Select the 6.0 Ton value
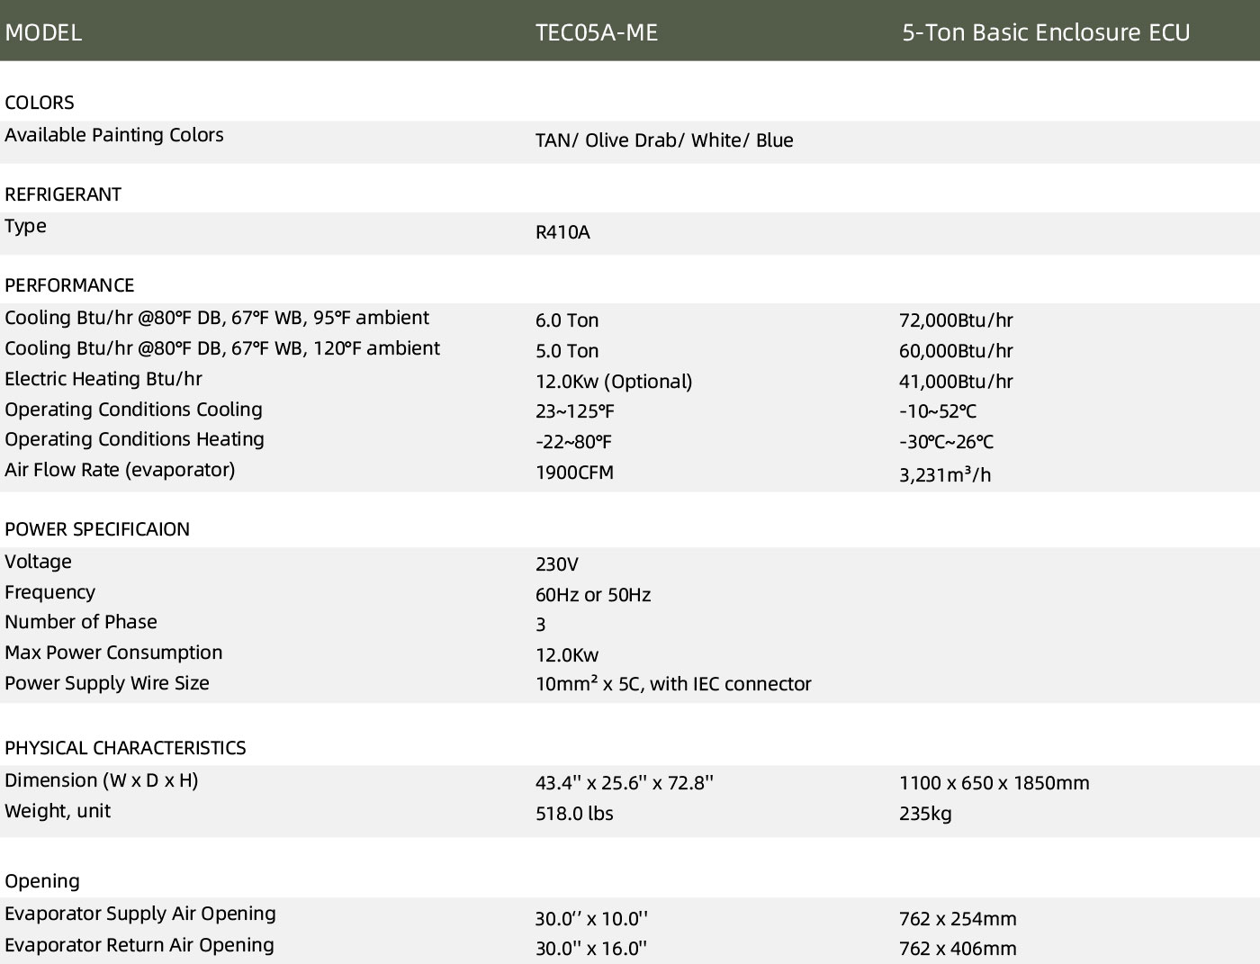The image size is (1260, 964). pyautogui.click(x=567, y=320)
